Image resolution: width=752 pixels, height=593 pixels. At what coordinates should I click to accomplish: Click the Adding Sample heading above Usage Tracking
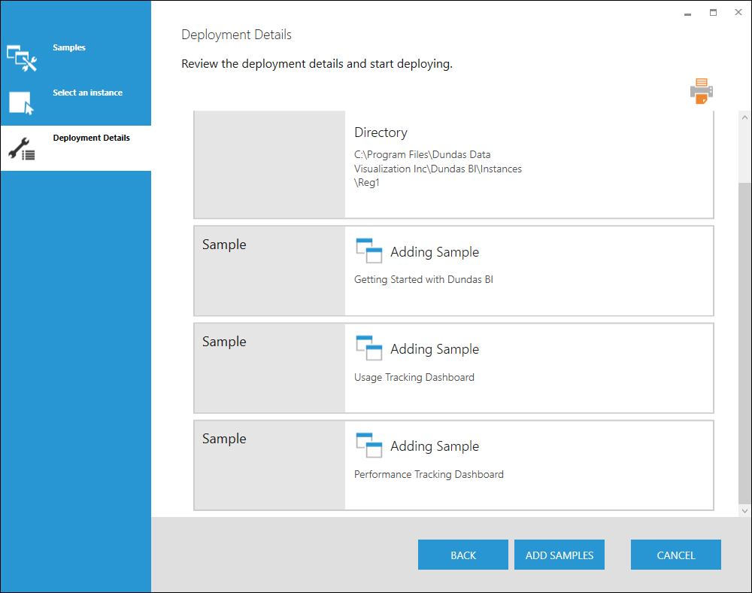435,348
